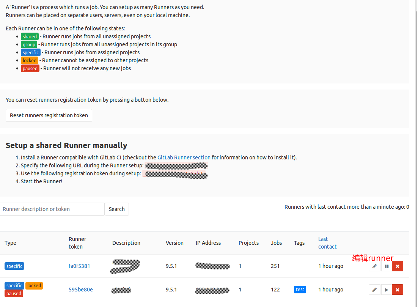Screen dimensions: 418x307
Task: Edit the 595be80e runner with pencil icon
Action: click(374, 290)
